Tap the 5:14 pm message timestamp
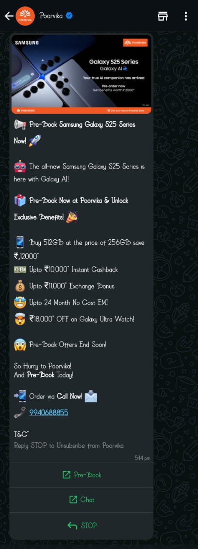The width and height of the screenshot is (198, 549). coord(142,458)
